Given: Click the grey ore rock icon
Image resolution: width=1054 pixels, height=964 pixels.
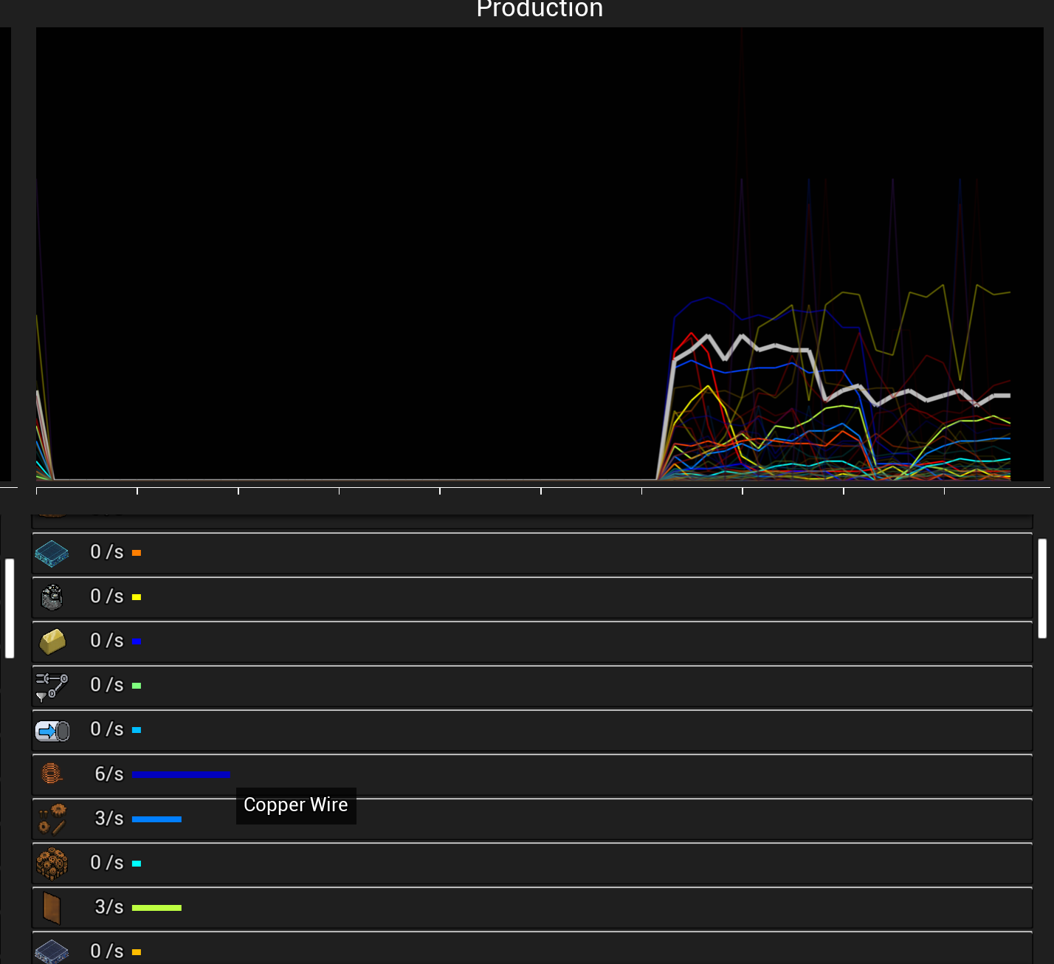Looking at the screenshot, I should tap(52, 596).
